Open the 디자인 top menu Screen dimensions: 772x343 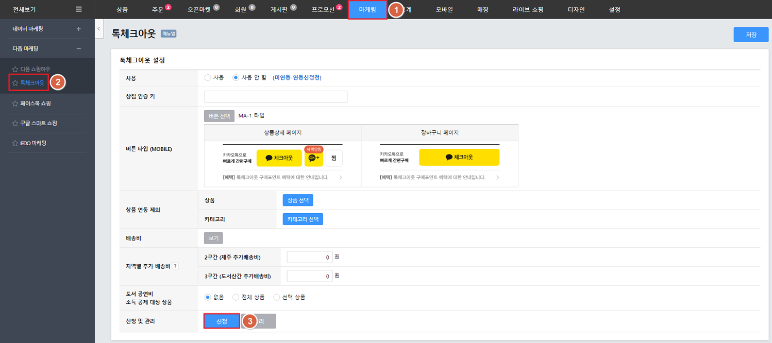(576, 10)
